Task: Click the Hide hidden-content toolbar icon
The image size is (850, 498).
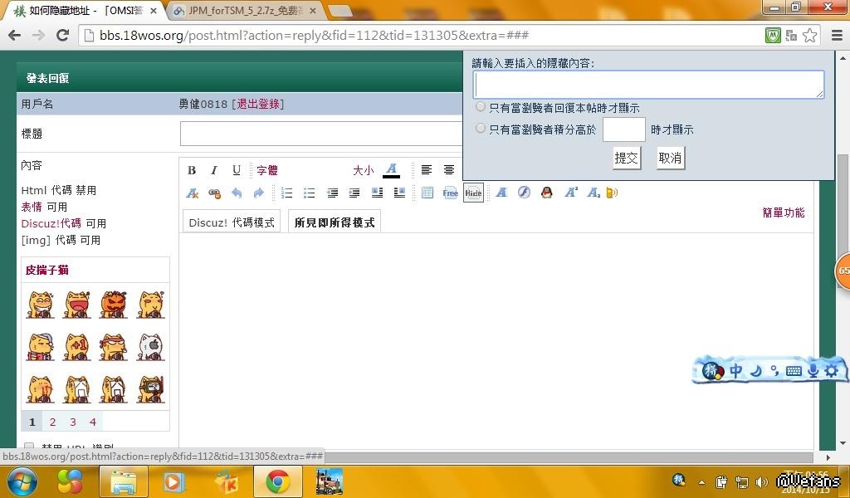Action: [x=473, y=193]
